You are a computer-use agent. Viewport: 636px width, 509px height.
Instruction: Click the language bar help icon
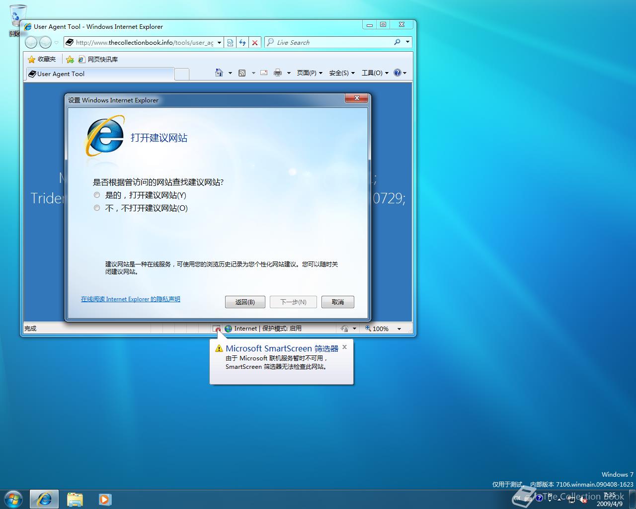(x=539, y=498)
